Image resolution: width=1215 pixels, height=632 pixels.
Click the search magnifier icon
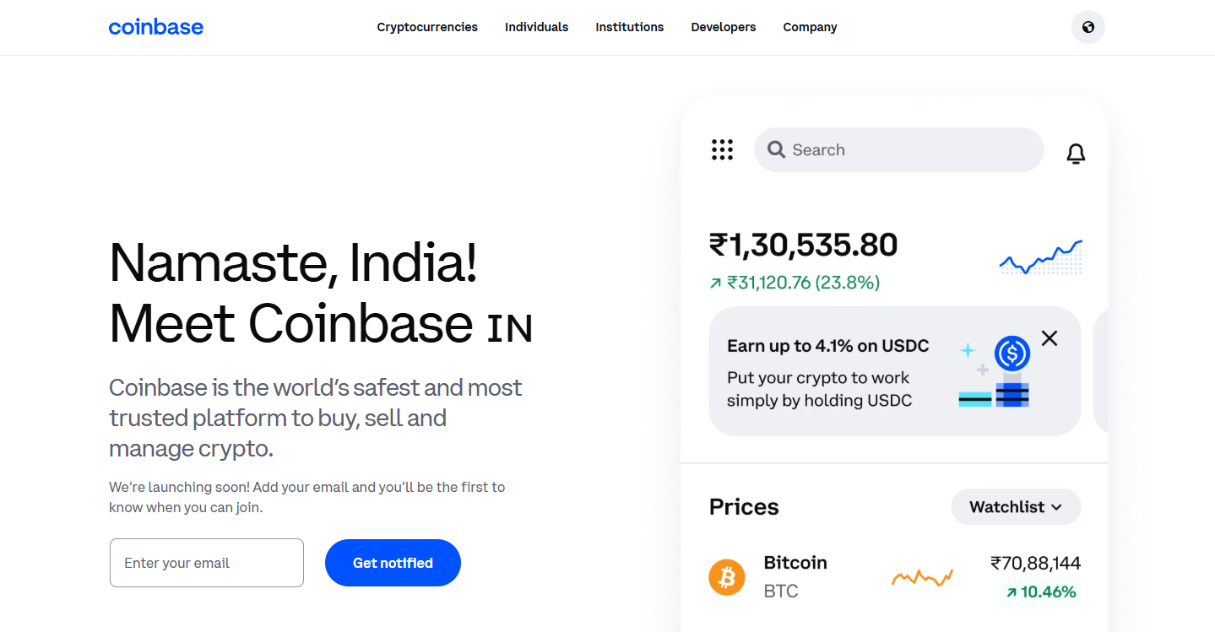[x=776, y=149]
